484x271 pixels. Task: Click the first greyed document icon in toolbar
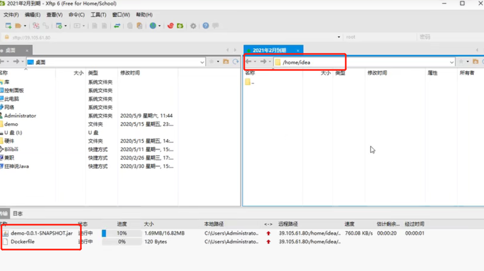pyautogui.click(x=95, y=26)
